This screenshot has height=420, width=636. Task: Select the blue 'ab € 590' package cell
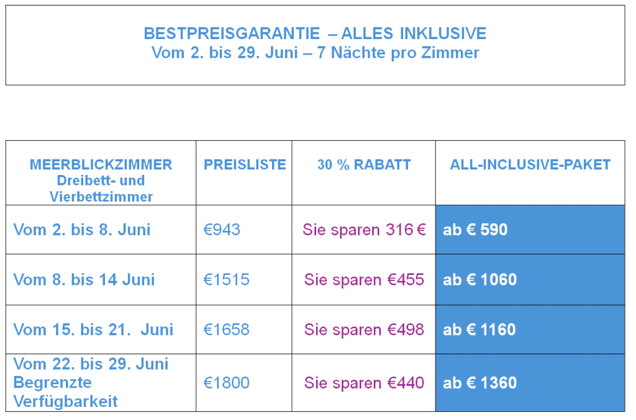(x=530, y=230)
